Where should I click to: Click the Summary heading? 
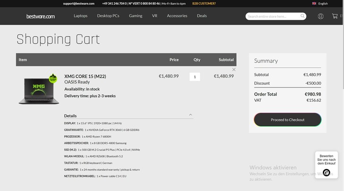266,61
